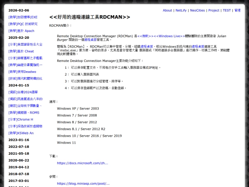Image resolution: width=249 pixels, height=187 pixels.
Task: Expand the 2022-07-18 date group
Action: pos(19,147)
